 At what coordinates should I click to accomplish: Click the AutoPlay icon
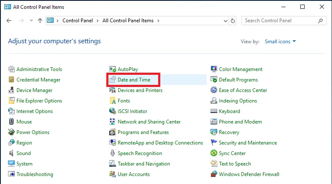pyautogui.click(x=113, y=69)
